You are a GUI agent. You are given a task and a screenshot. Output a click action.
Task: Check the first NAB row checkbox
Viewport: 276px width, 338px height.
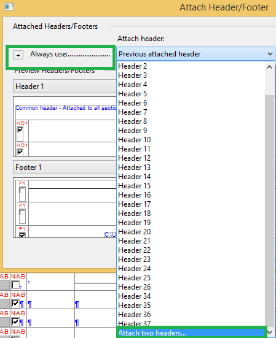pos(15,285)
